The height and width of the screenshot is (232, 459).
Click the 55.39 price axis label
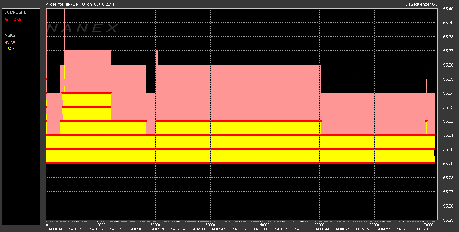(x=448, y=23)
